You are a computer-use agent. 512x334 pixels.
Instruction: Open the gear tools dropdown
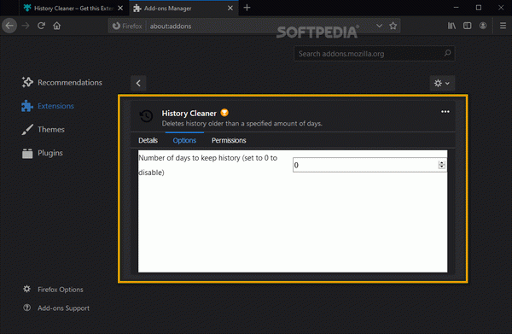(442, 83)
